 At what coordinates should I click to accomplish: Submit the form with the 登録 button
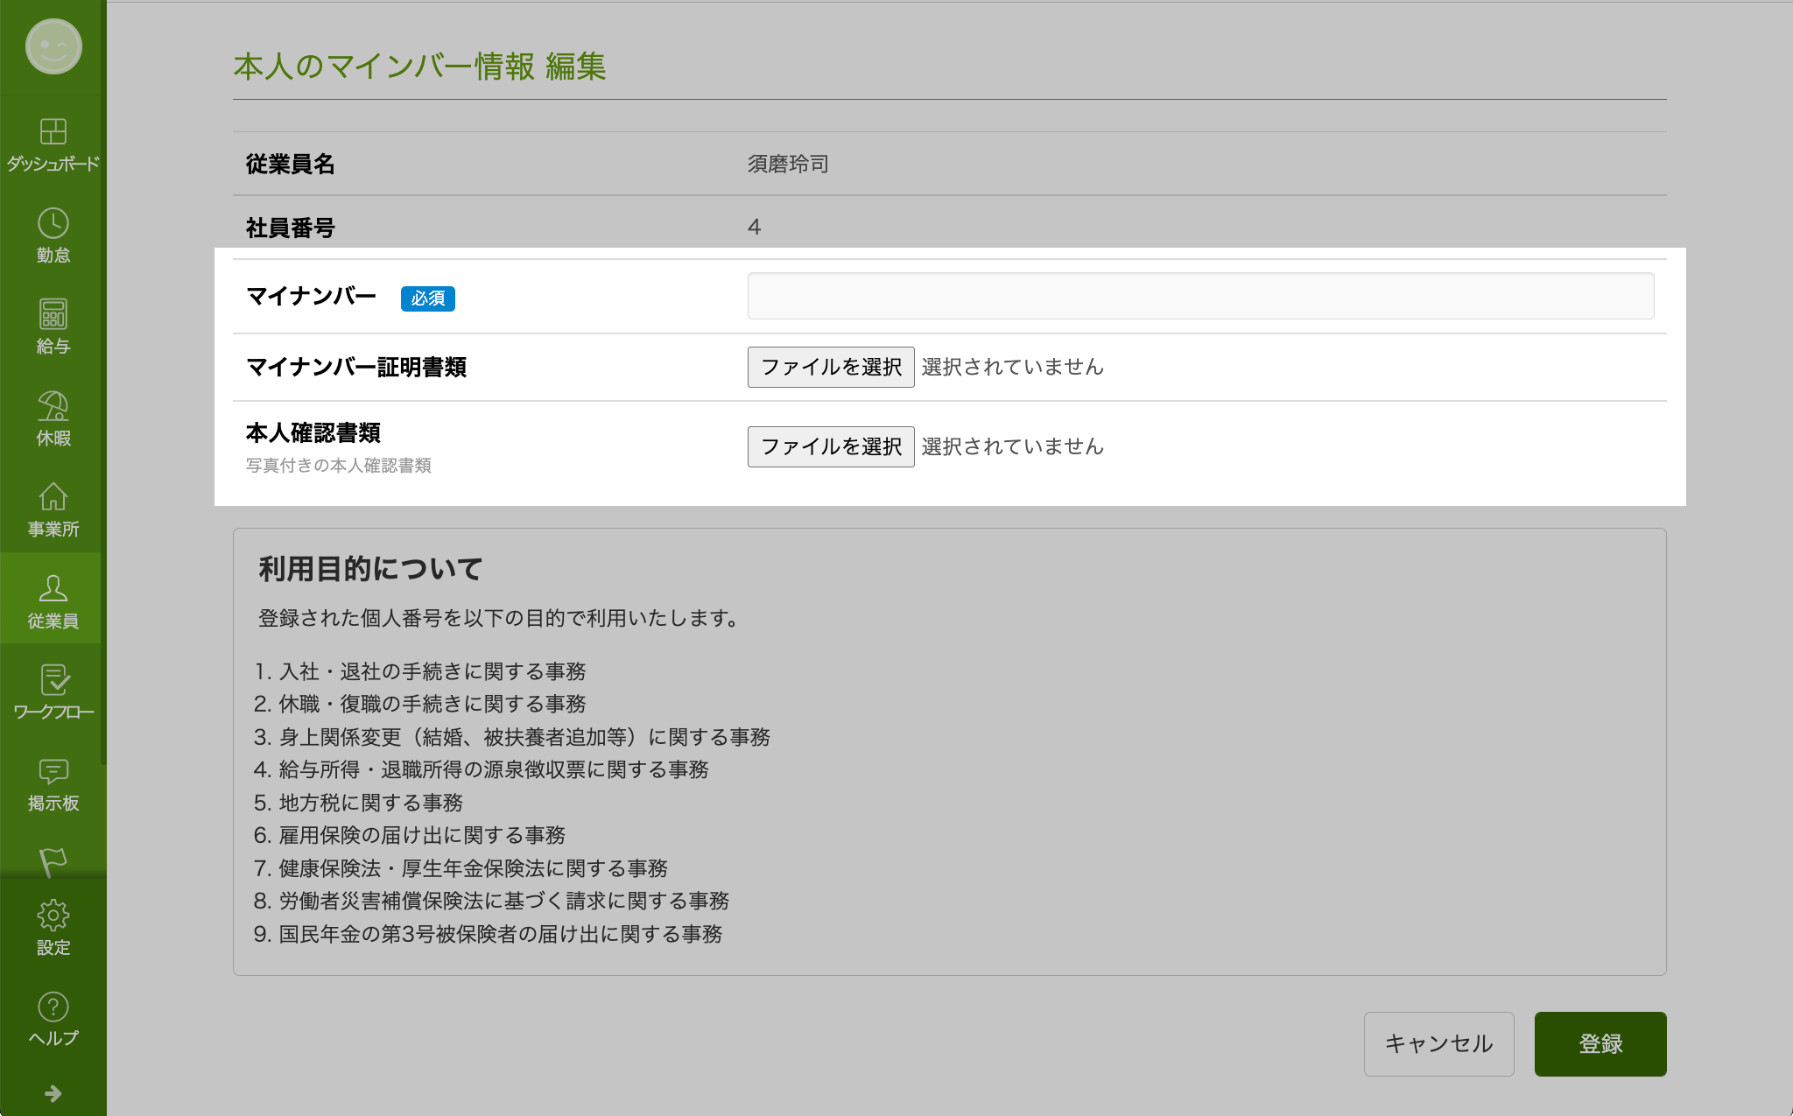pos(1600,1043)
